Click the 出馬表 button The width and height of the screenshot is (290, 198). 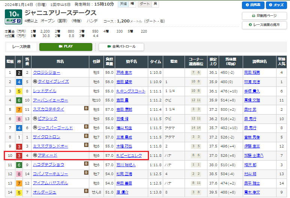click(254, 5)
